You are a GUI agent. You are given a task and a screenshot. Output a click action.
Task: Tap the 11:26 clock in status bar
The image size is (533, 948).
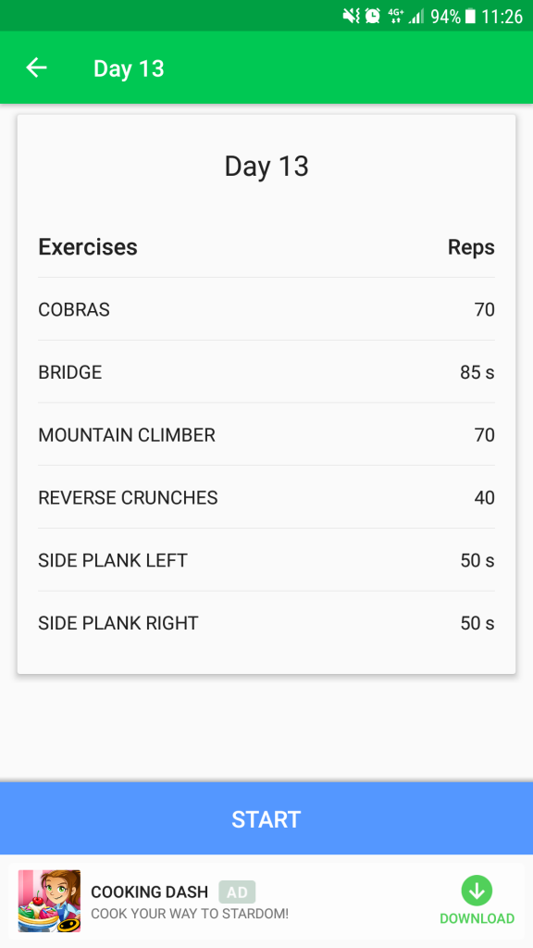pyautogui.click(x=502, y=17)
